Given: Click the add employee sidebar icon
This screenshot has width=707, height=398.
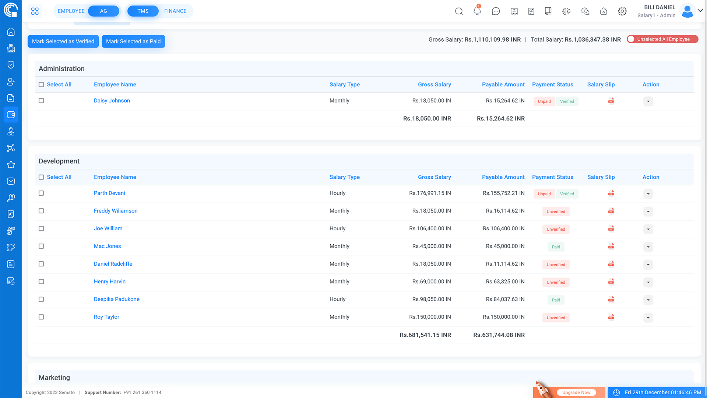Looking at the screenshot, I should point(11,81).
